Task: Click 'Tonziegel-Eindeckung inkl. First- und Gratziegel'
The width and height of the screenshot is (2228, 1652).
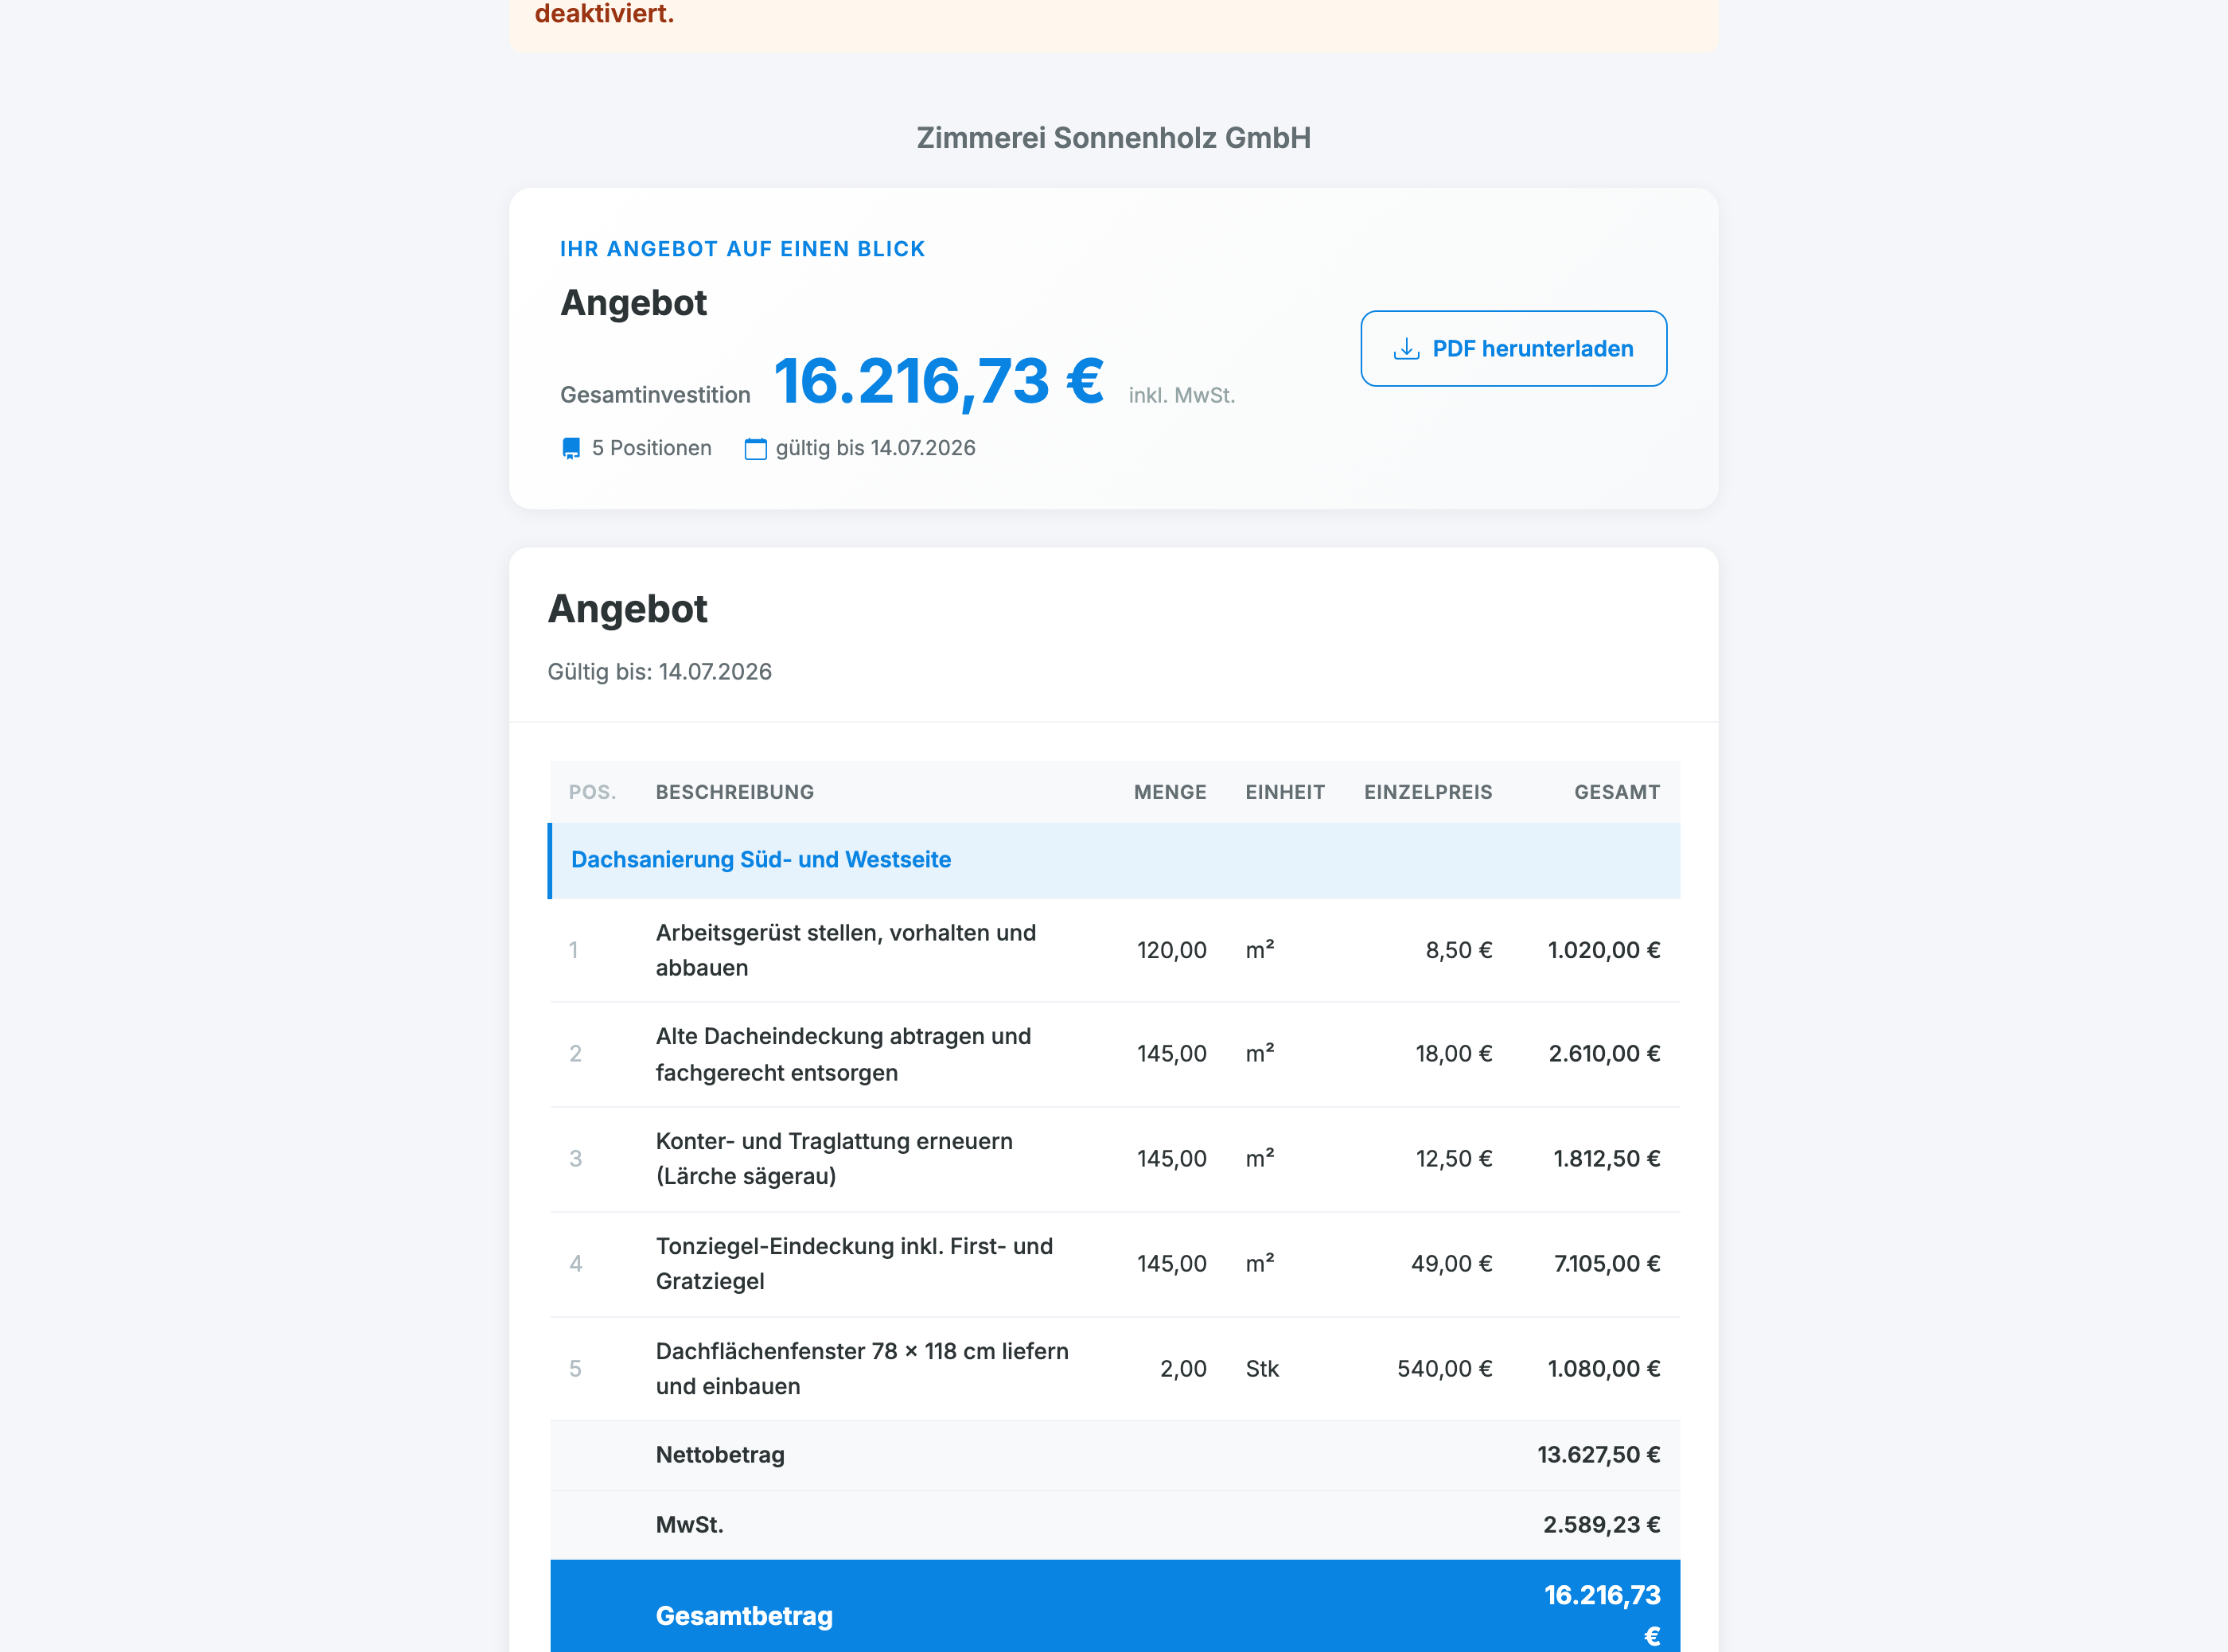Action: point(854,1263)
